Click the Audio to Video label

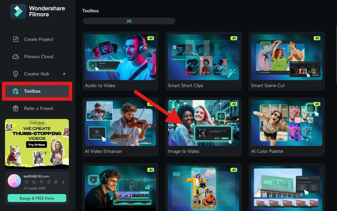coord(100,85)
